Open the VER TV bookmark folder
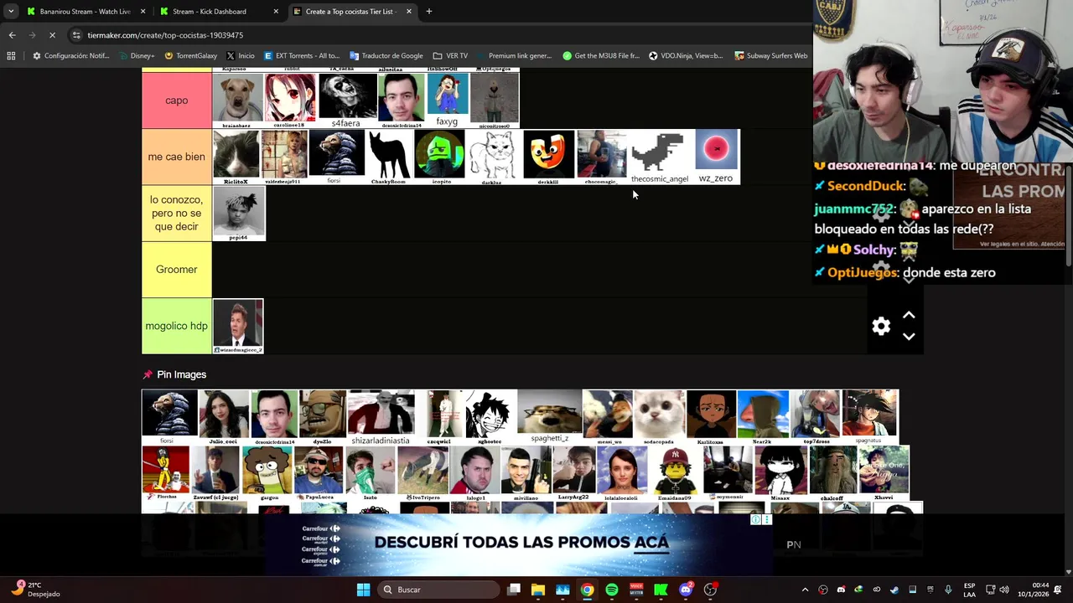1073x603 pixels. point(450,56)
